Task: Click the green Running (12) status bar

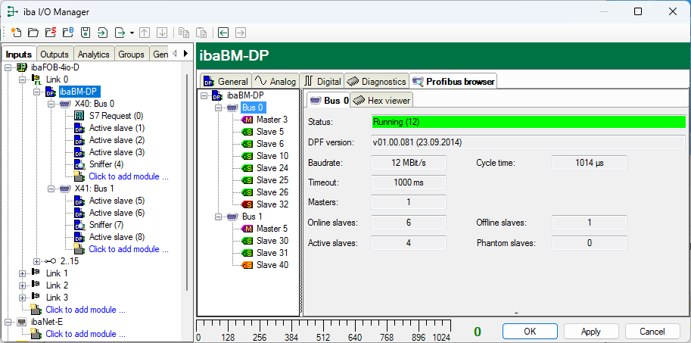Action: click(x=529, y=122)
